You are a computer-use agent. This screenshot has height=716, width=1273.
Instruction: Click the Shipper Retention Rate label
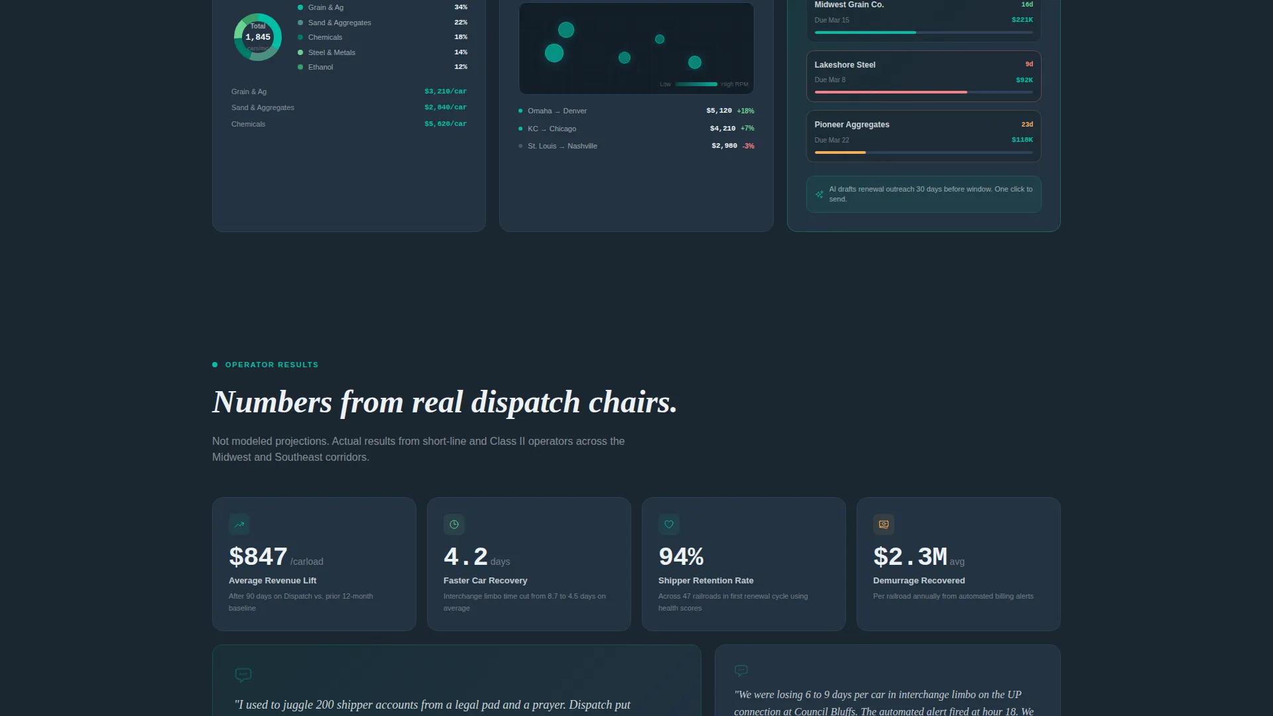(706, 581)
